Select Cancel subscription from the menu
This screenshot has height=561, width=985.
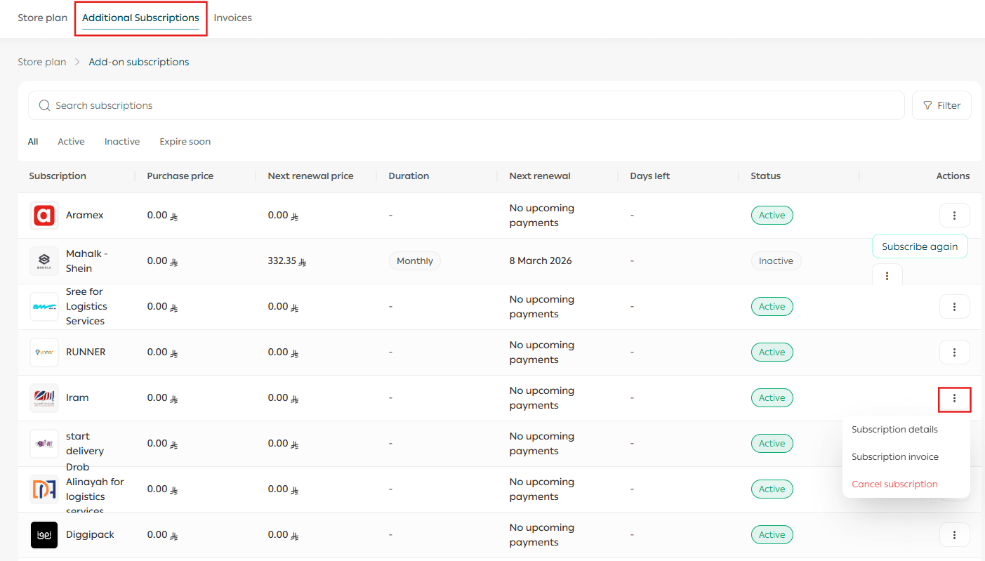pos(894,484)
